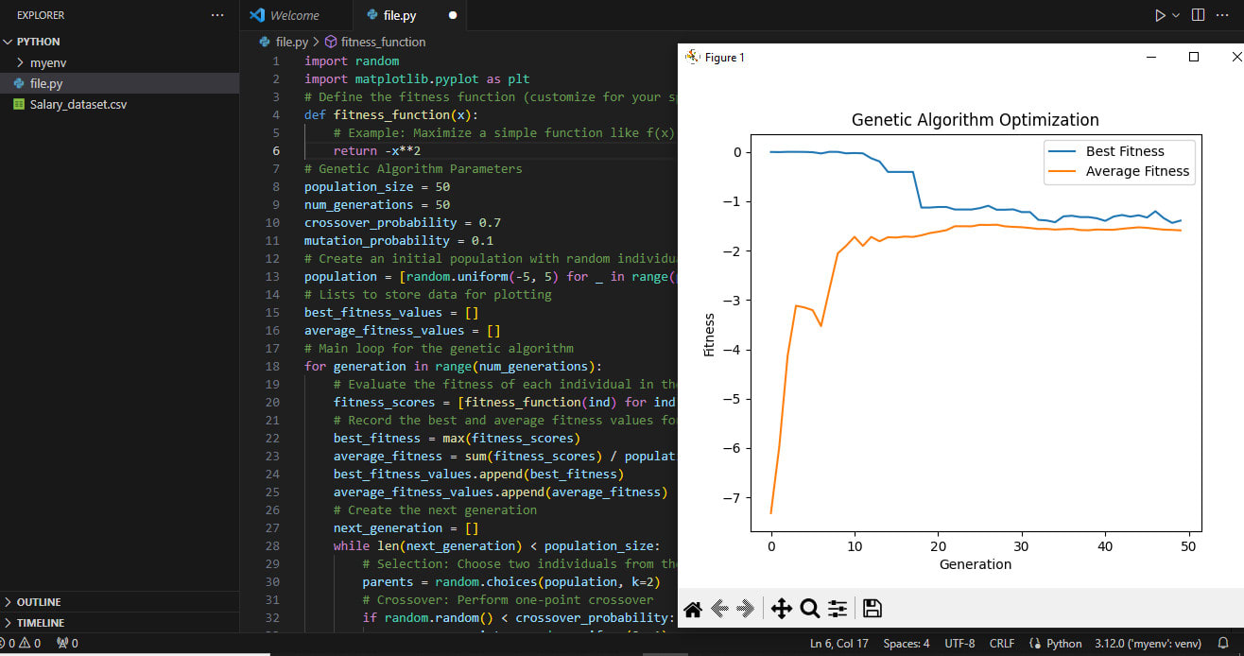The height and width of the screenshot is (656, 1244).
Task: Split the editor with the layout icon
Action: pyautogui.click(x=1198, y=15)
